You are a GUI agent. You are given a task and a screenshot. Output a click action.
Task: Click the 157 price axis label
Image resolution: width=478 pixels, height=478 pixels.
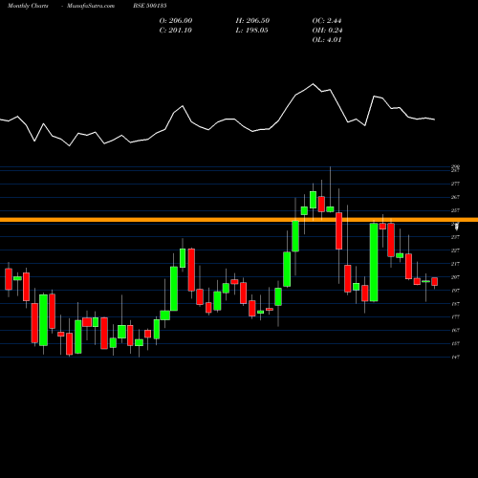click(455, 344)
